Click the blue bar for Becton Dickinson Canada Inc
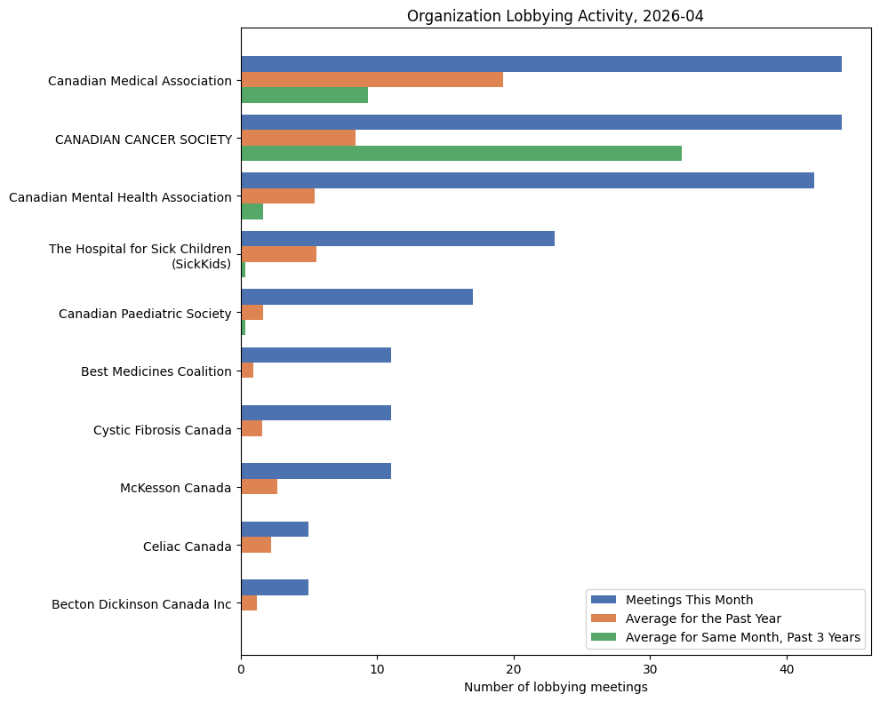 (275, 587)
